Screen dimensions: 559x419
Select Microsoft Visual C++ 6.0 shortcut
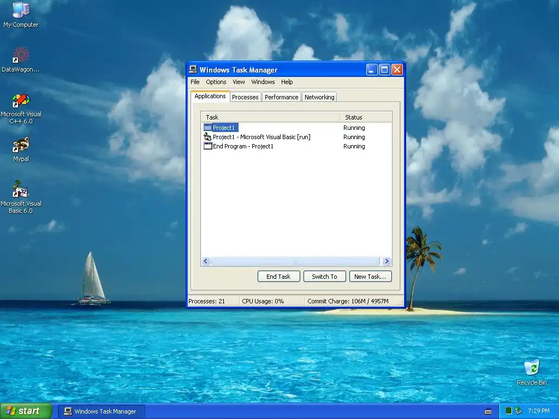click(x=21, y=109)
